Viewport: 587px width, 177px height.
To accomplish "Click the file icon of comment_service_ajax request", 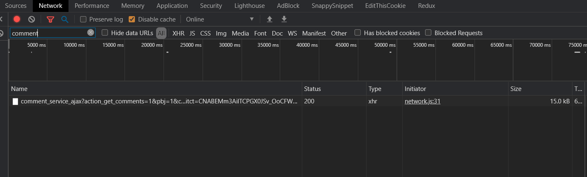I will tap(15, 101).
